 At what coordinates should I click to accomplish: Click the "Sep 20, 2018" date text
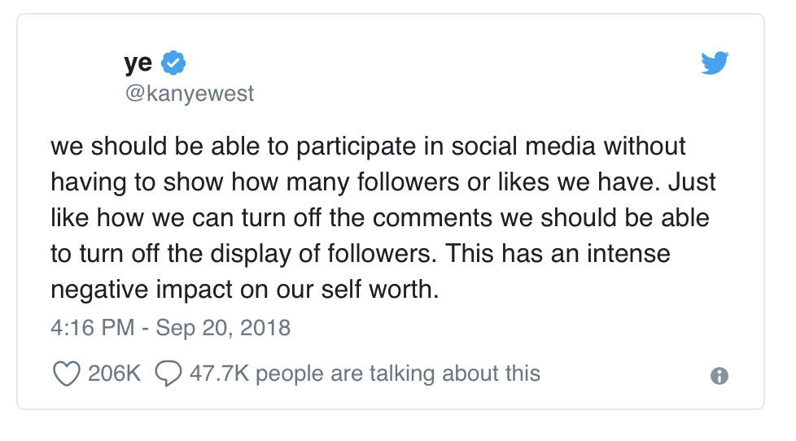tap(223, 328)
